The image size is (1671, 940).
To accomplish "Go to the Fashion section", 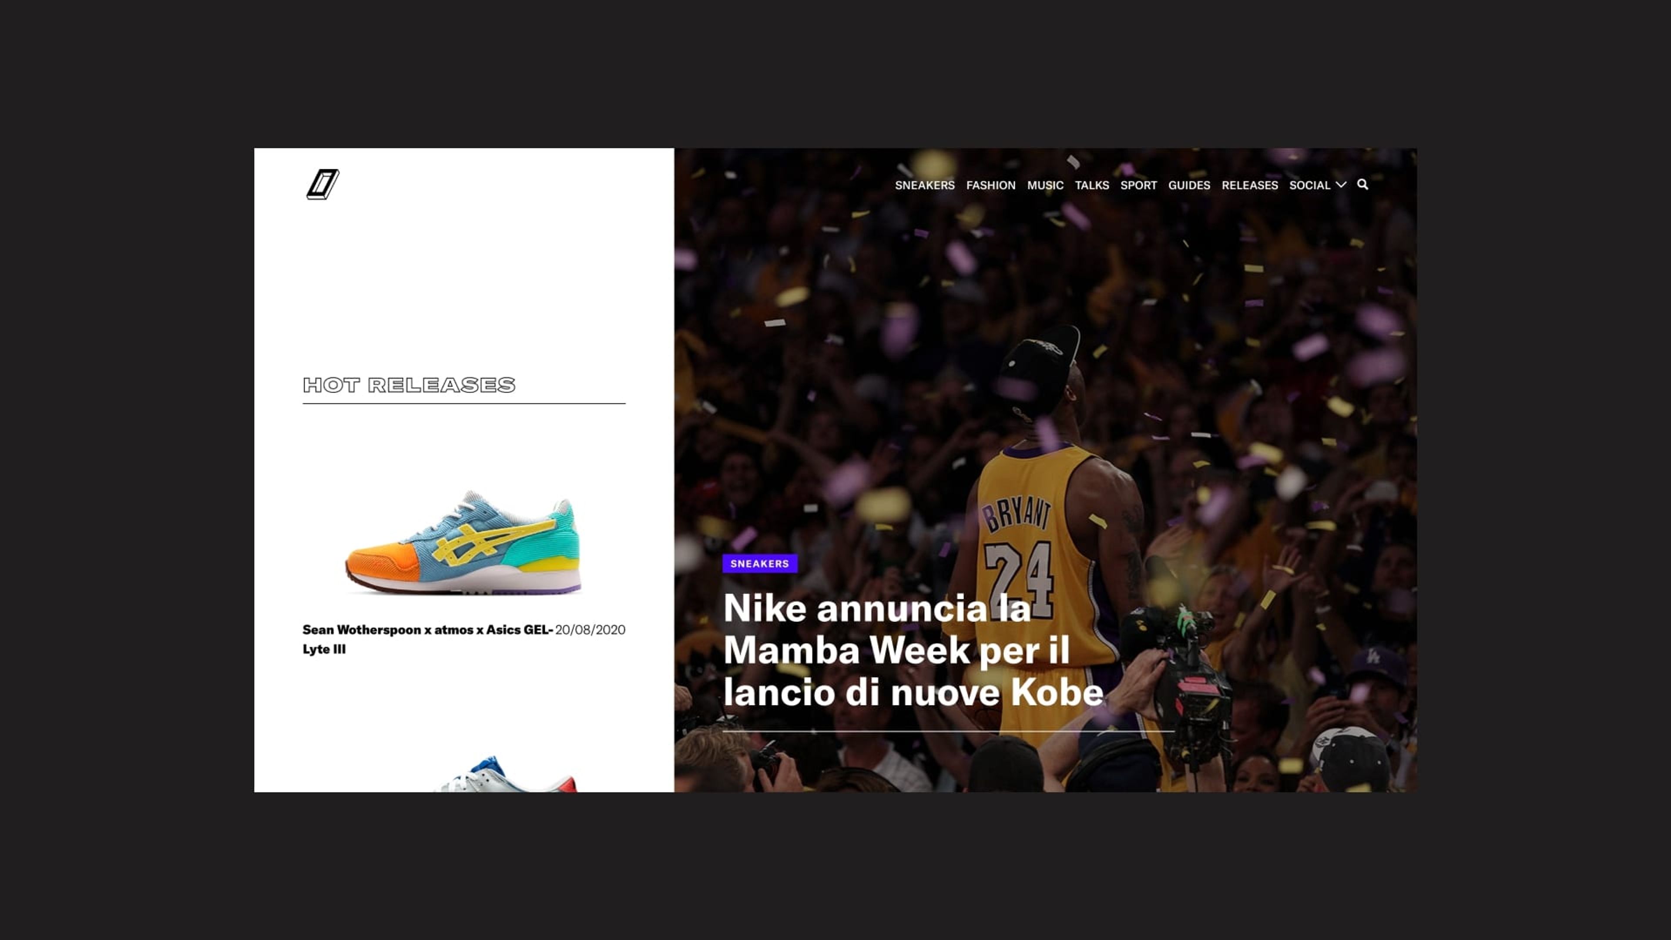I will (990, 185).
